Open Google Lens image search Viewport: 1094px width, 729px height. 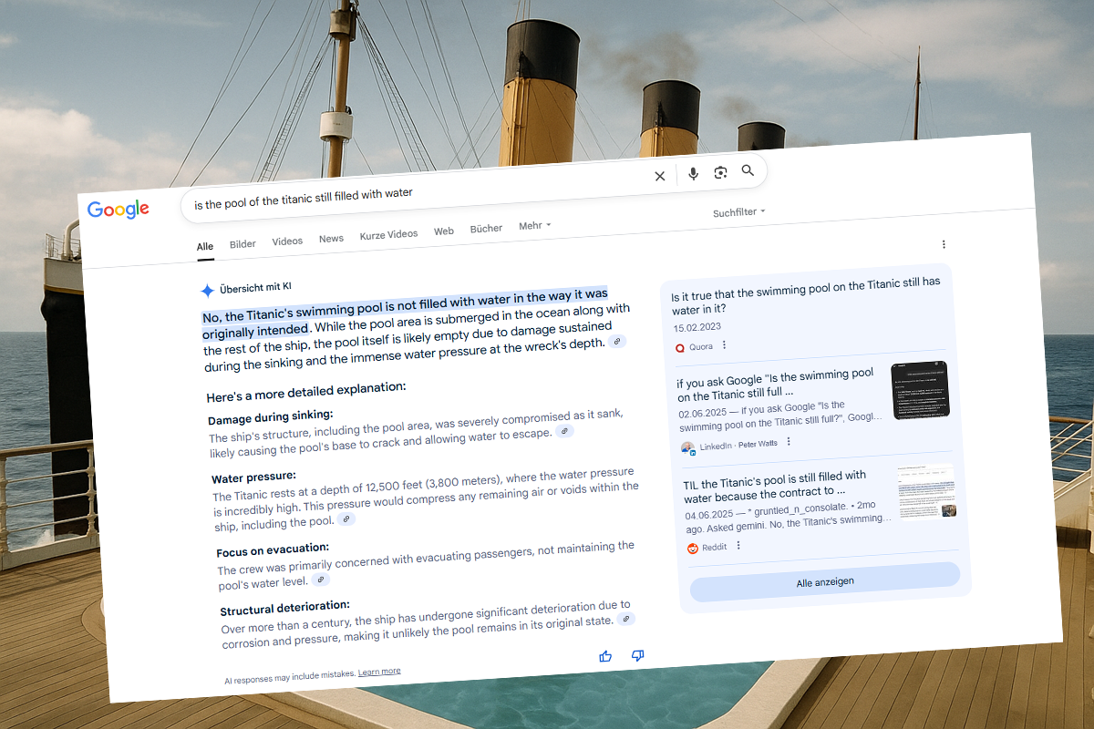[x=721, y=172]
